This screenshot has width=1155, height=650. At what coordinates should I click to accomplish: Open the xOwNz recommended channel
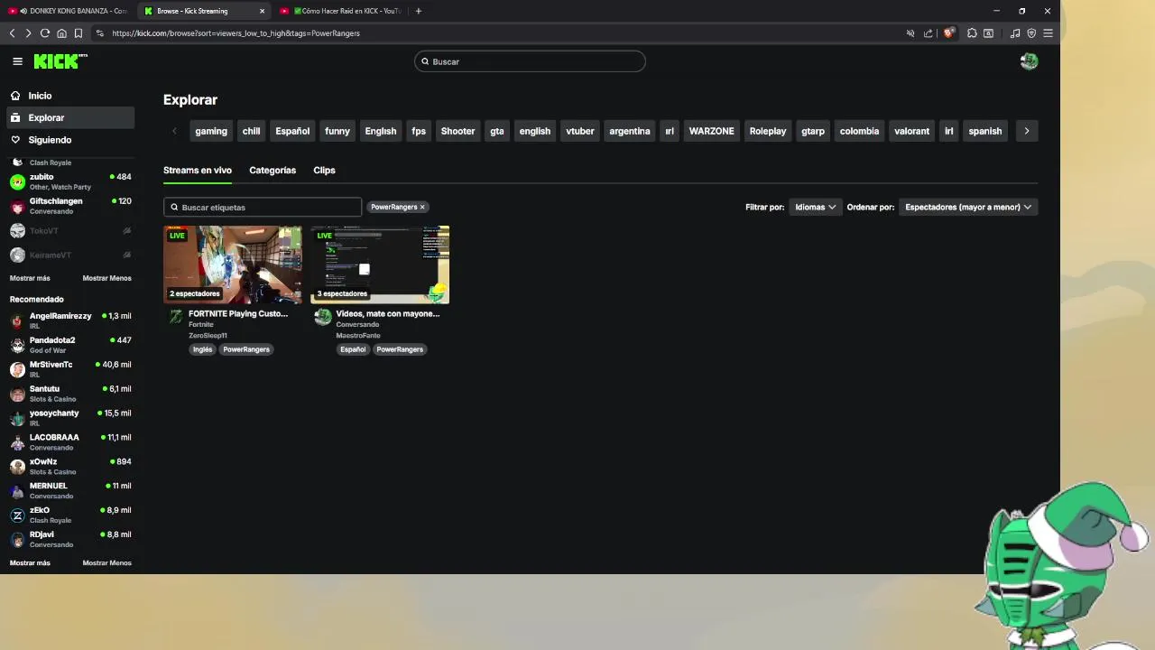pos(70,466)
